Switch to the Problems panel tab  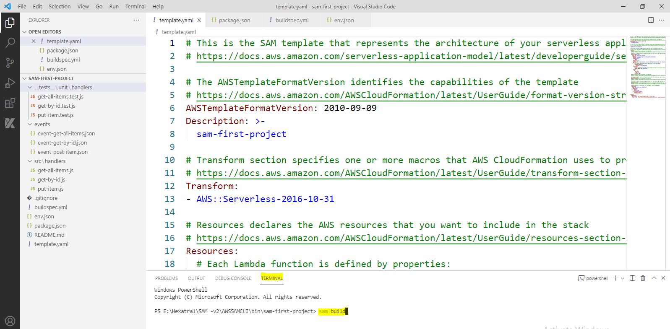(x=166, y=278)
